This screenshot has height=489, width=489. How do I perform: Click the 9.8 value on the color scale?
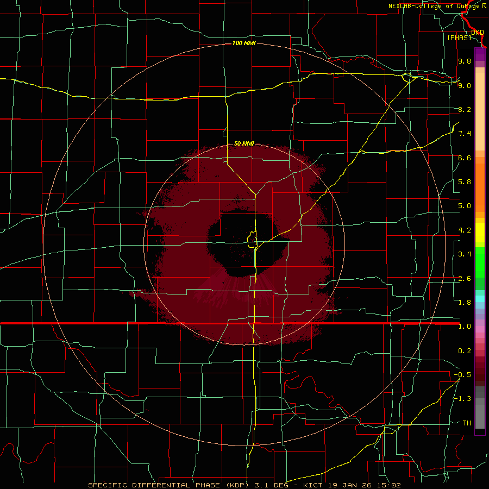(465, 61)
